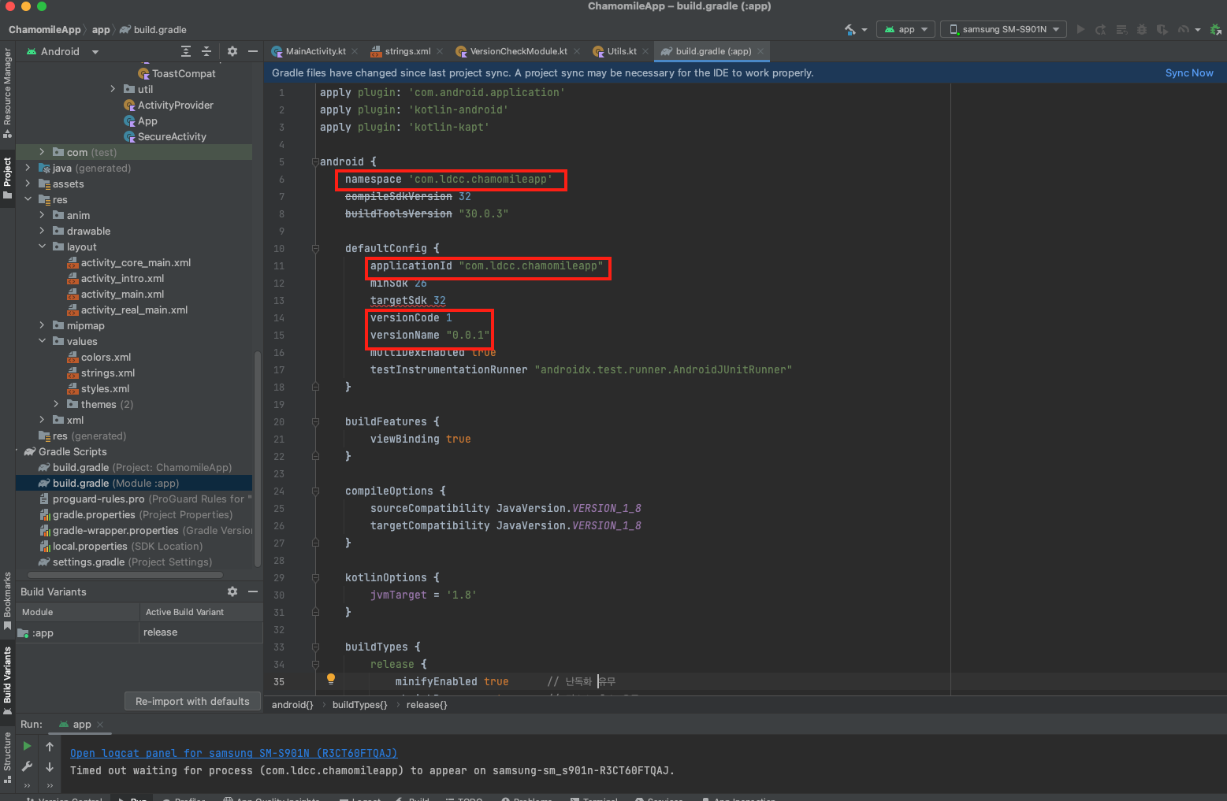Click the yellow lightbulb quick-fix icon
The width and height of the screenshot is (1227, 801).
coord(331,679)
